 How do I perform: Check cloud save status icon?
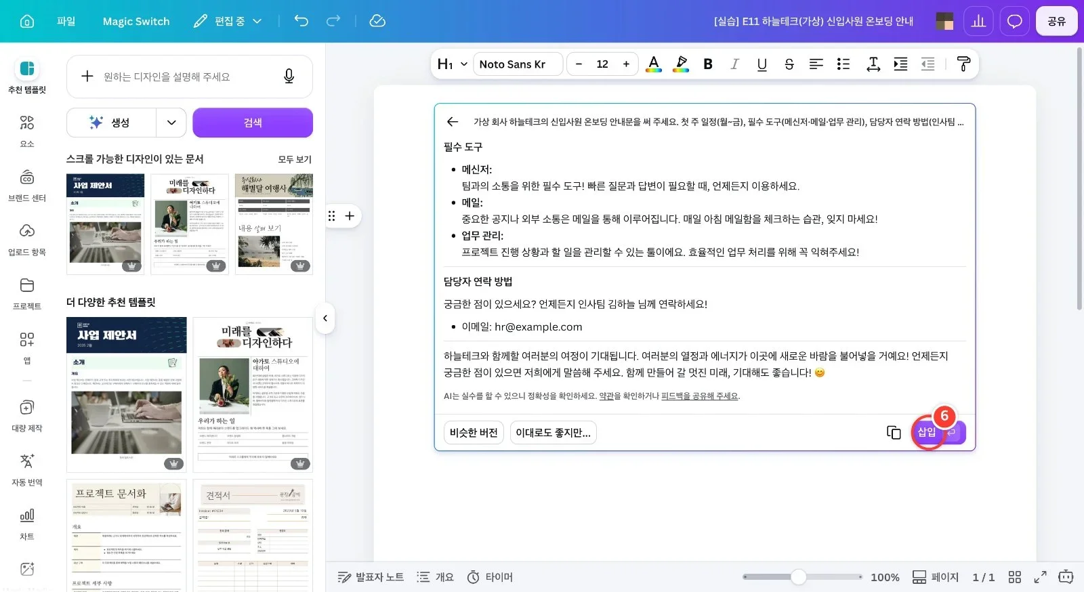click(377, 21)
